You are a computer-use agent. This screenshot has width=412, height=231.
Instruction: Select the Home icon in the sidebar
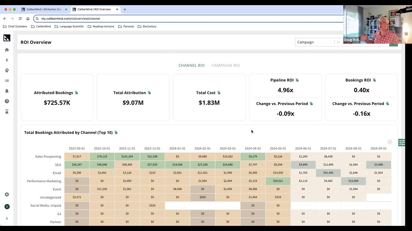click(7, 50)
